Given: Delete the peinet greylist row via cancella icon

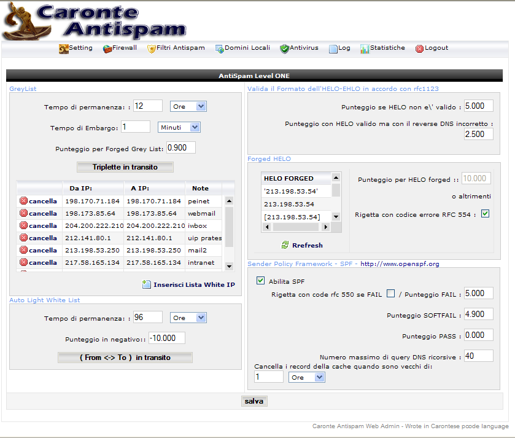Looking at the screenshot, I should click(x=23, y=201).
